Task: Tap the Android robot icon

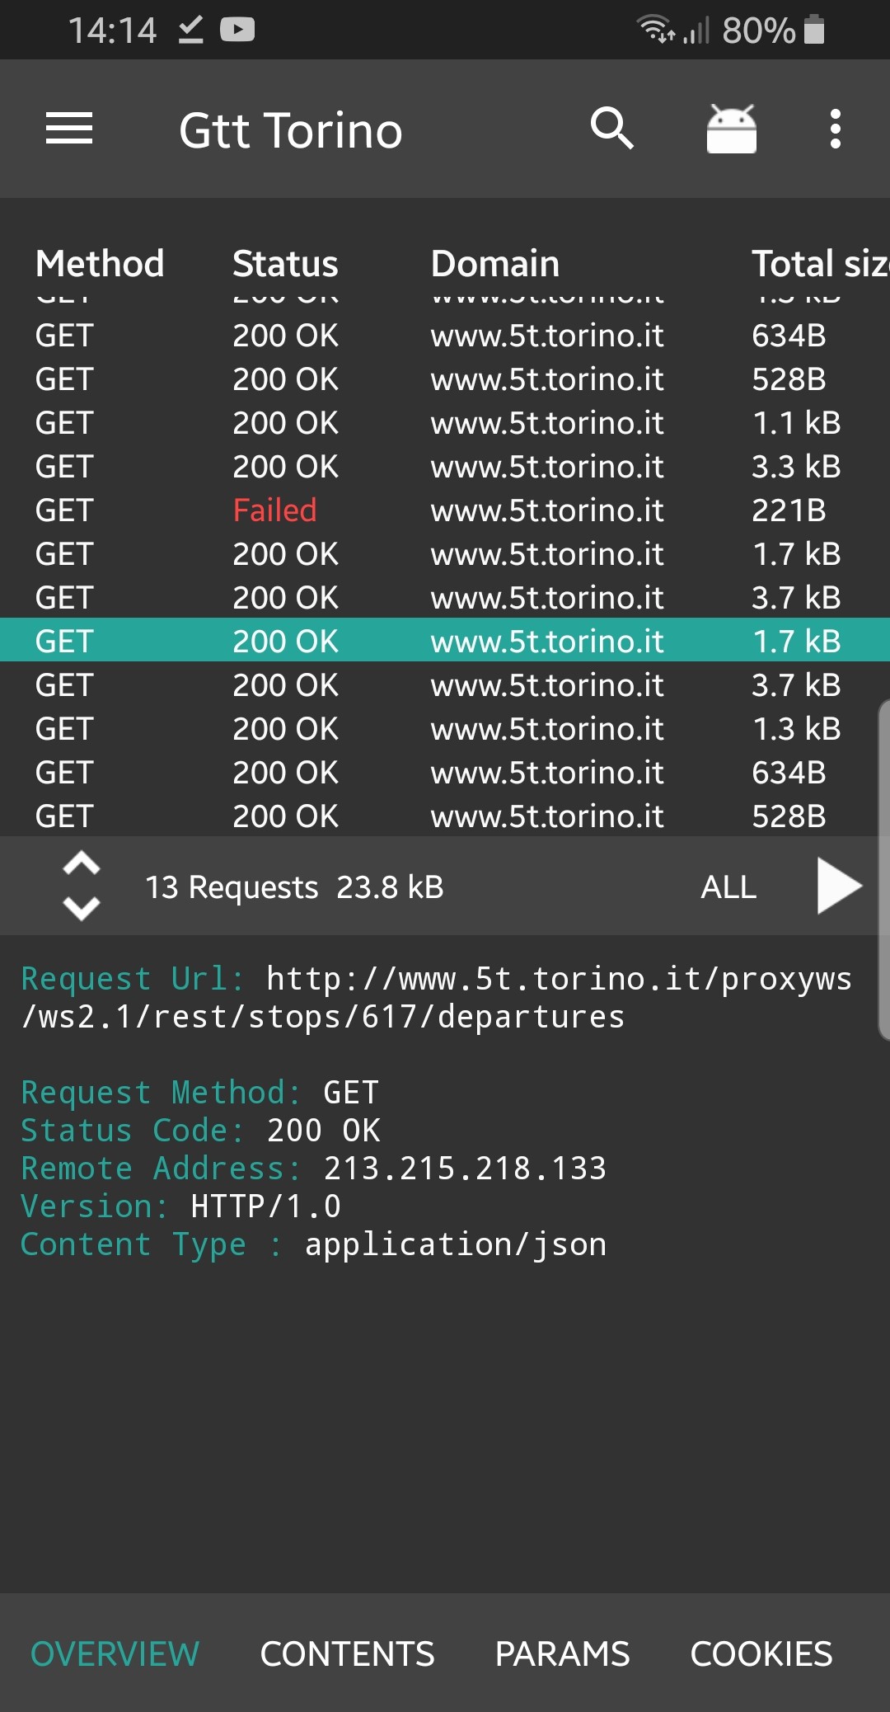Action: point(731,129)
